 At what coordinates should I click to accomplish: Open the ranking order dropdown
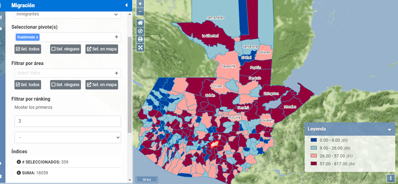[x=67, y=137]
